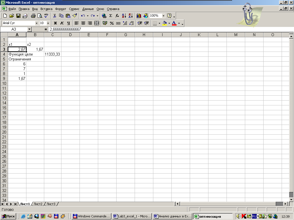Open the Office Assistant help icon

pyautogui.click(x=169, y=16)
